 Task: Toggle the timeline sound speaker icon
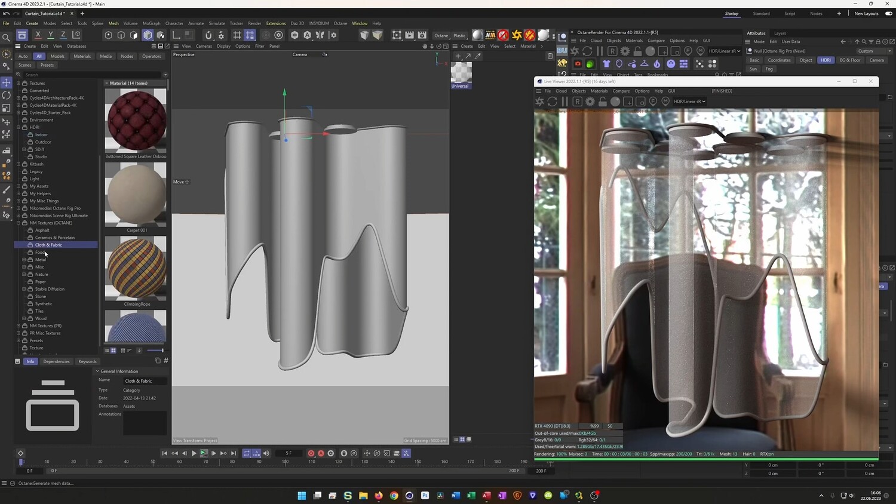266,453
